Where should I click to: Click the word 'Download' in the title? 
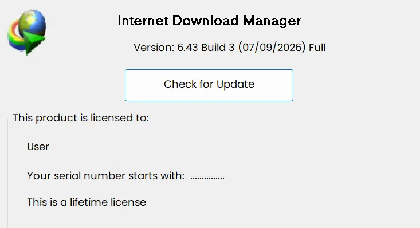coord(205,21)
